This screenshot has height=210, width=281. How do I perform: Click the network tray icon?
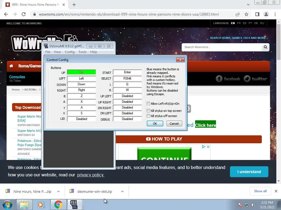pyautogui.click(x=247, y=205)
